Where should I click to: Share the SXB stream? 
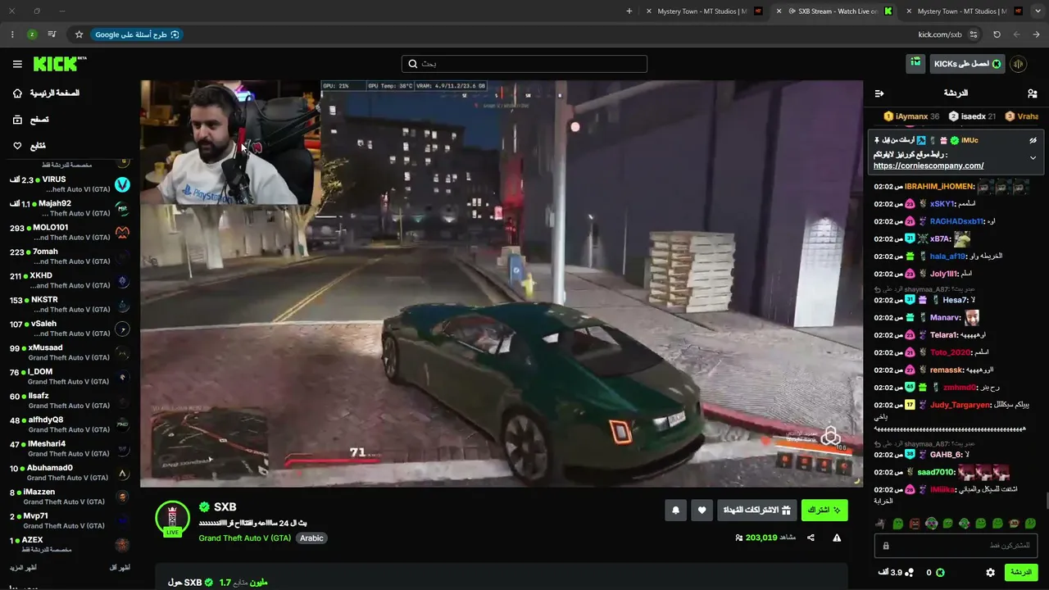click(811, 538)
